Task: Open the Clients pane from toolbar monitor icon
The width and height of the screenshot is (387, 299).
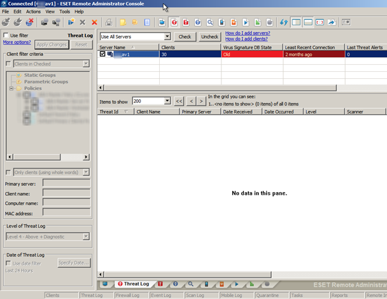Action: [x=162, y=22]
